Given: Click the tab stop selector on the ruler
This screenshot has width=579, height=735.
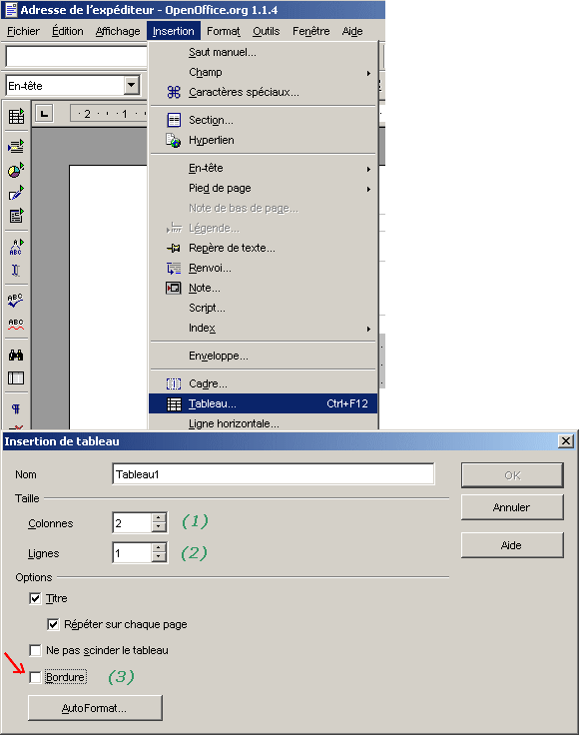Looking at the screenshot, I should (x=44, y=114).
